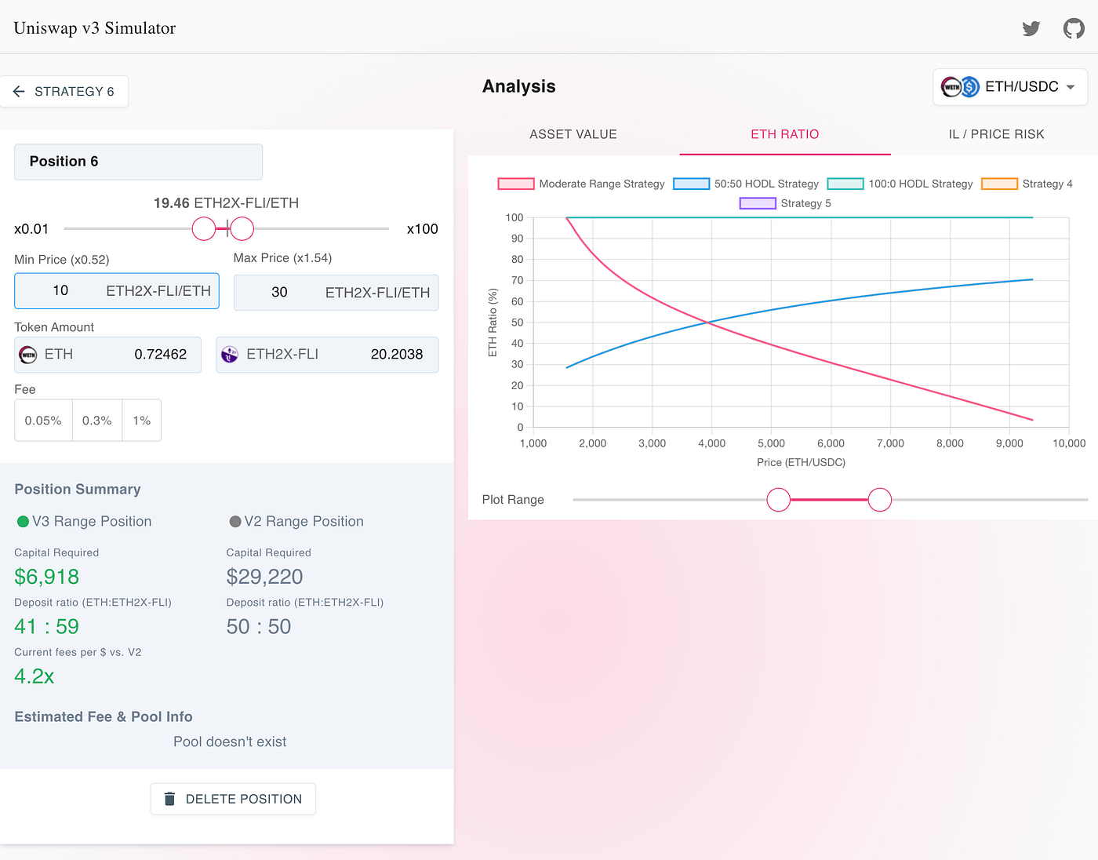Click the trash icon on Delete Position

pos(169,799)
